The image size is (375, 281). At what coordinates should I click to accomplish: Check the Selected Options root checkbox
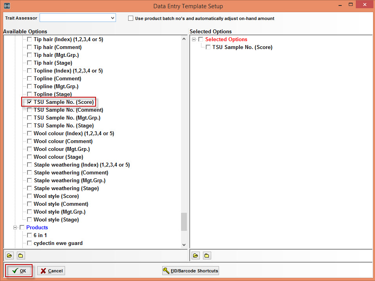tap(201, 39)
